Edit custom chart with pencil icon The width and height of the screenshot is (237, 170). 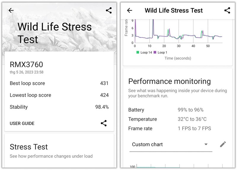click(x=223, y=144)
